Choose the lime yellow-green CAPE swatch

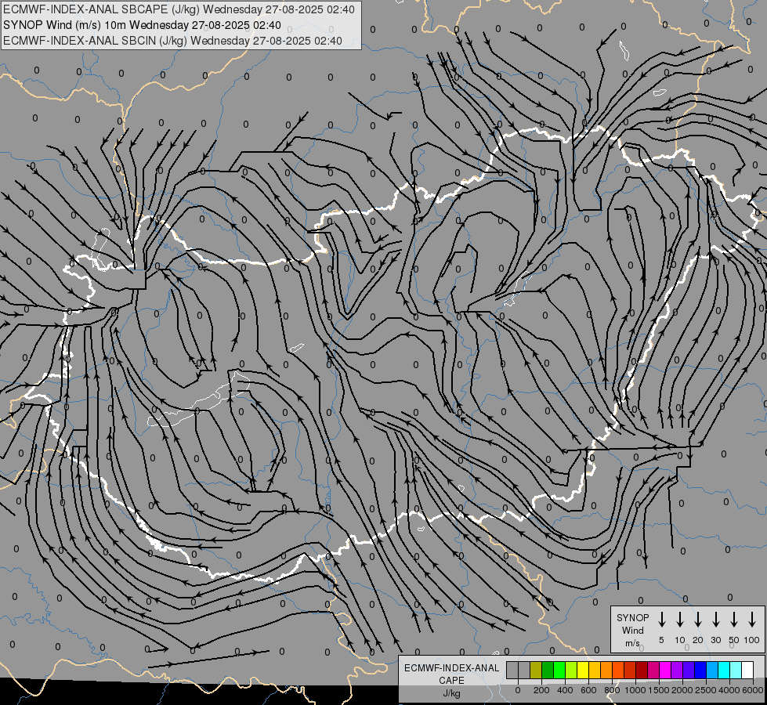(571, 670)
